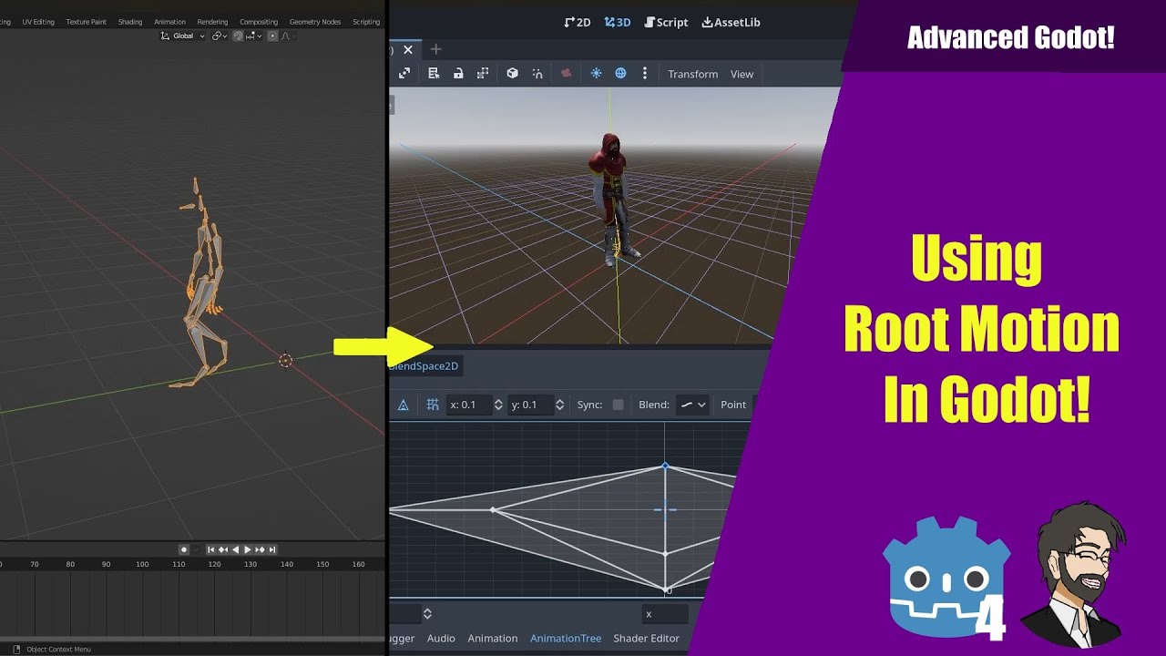Toggle the preview environment globe icon

point(620,74)
